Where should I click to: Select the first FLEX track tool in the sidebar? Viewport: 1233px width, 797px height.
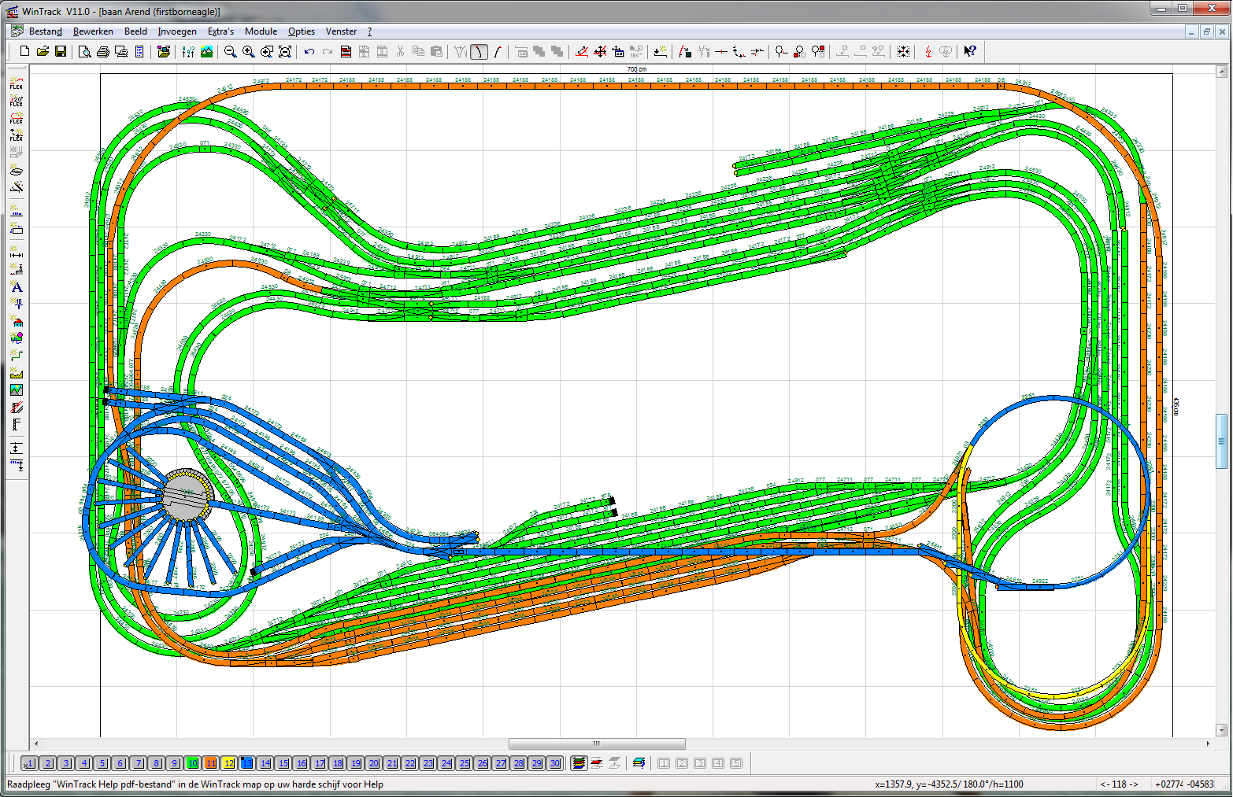[17, 83]
